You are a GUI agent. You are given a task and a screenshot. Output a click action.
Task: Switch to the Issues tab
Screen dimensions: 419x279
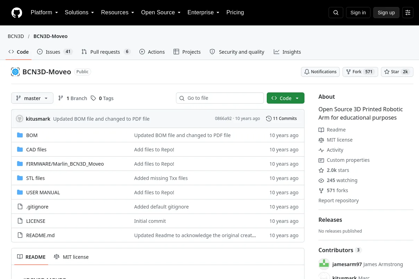click(x=54, y=52)
